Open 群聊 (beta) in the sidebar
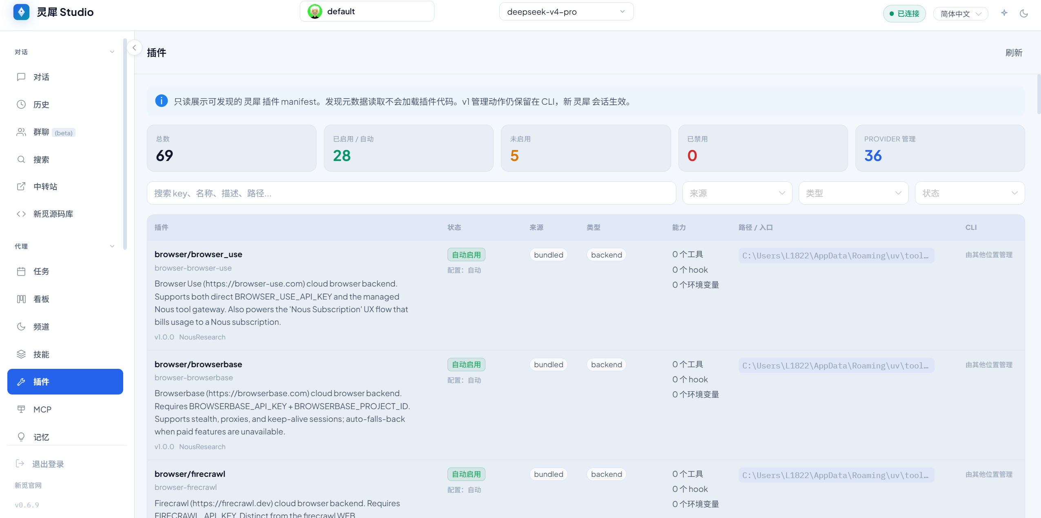Viewport: 1041px width, 518px height. point(65,132)
